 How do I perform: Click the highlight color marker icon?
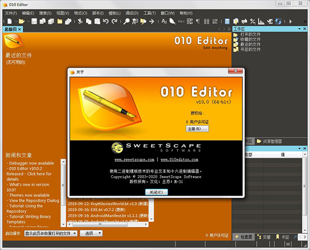(173, 21)
